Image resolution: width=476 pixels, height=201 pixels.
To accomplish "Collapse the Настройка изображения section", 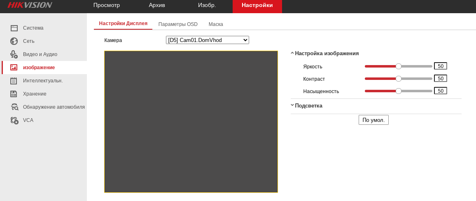I will click(x=325, y=54).
